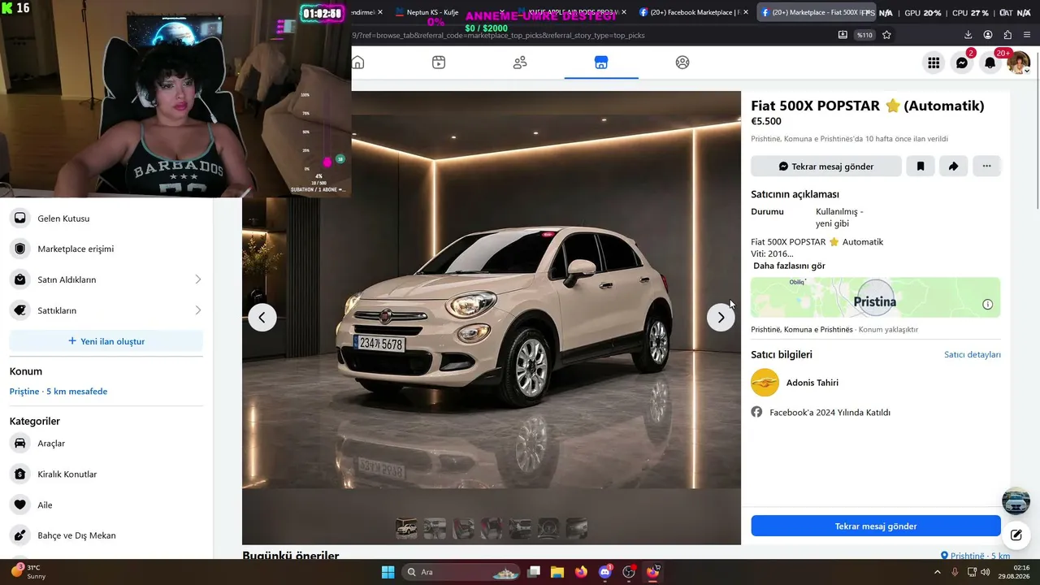Open 'Marketplace erişimi' in the sidebar
The image size is (1040, 585).
click(106, 249)
